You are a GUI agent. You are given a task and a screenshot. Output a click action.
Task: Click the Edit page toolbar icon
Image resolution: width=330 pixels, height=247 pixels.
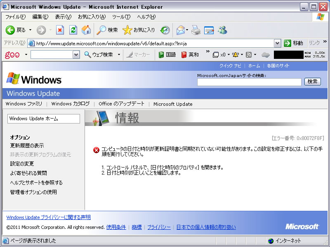(x=209, y=30)
